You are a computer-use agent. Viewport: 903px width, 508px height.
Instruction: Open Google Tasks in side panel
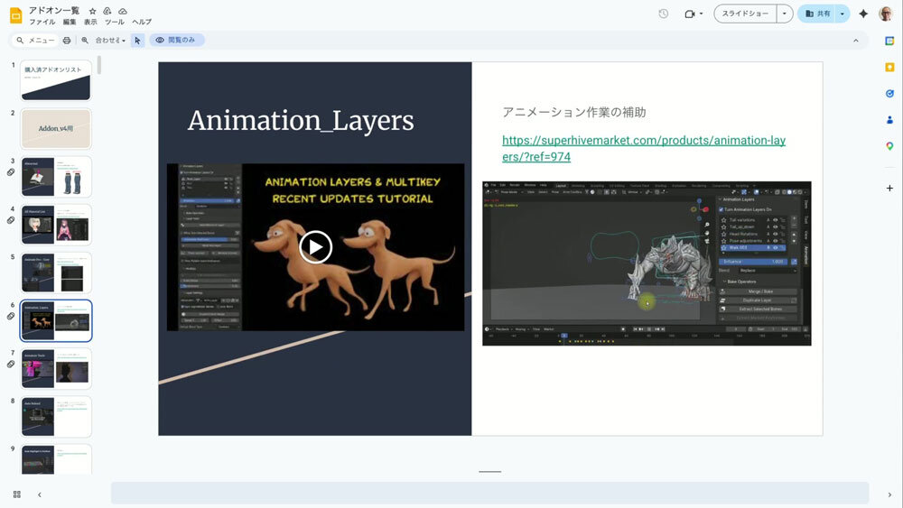tap(889, 93)
